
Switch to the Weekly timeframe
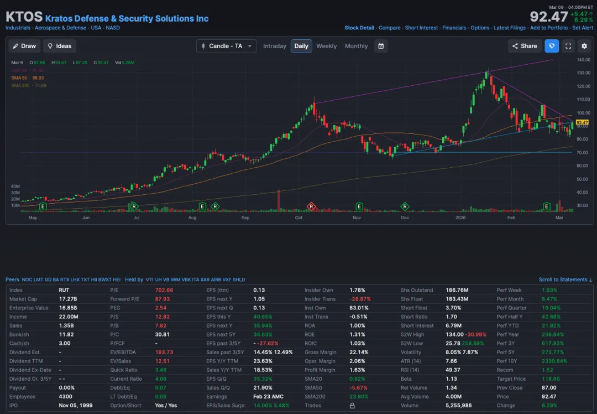pos(326,46)
